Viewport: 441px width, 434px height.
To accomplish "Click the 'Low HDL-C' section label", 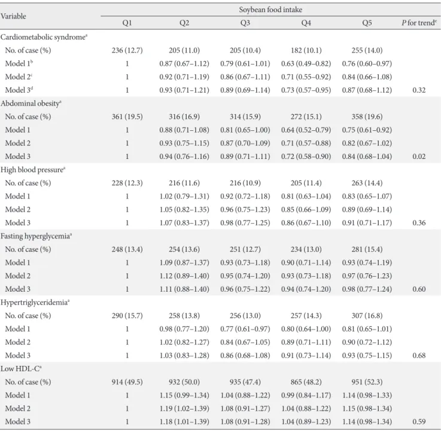I will pos(21,369).
